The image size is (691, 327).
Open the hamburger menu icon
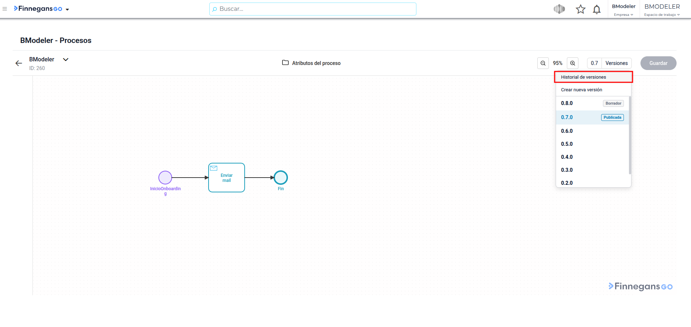pyautogui.click(x=5, y=9)
